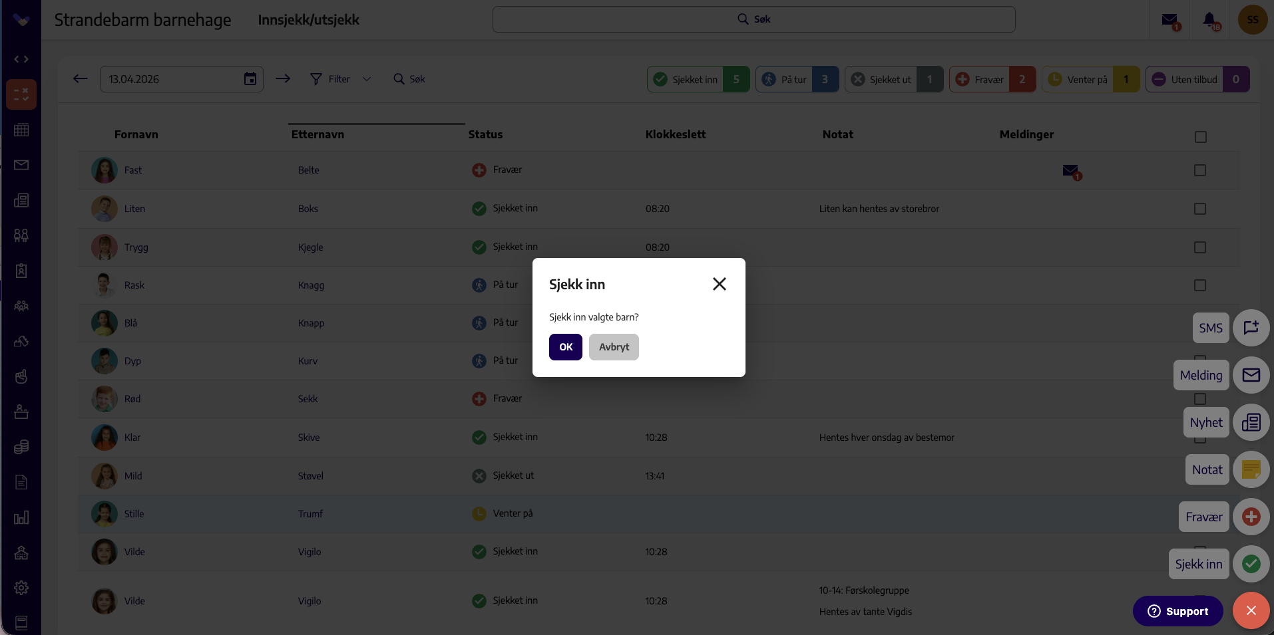Filter by På tur status badge
Image resolution: width=1274 pixels, height=635 pixels.
[x=797, y=79]
